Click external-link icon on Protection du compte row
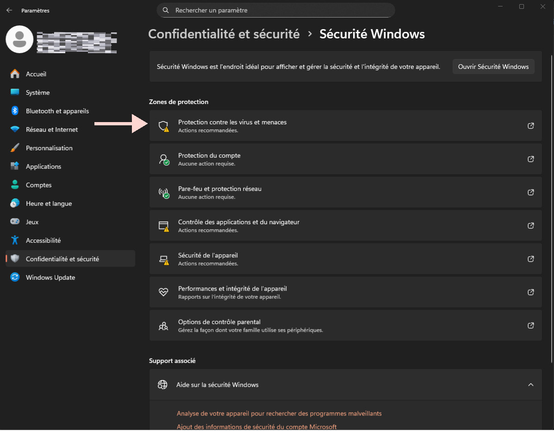Image resolution: width=554 pixels, height=431 pixels. (x=530, y=159)
